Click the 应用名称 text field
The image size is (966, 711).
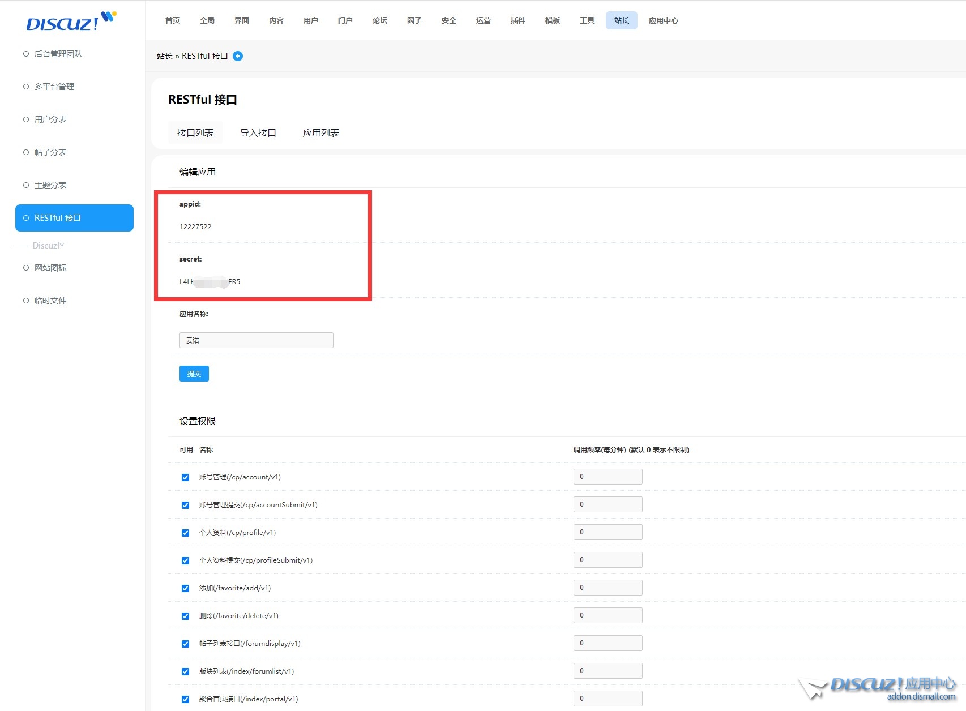click(256, 340)
